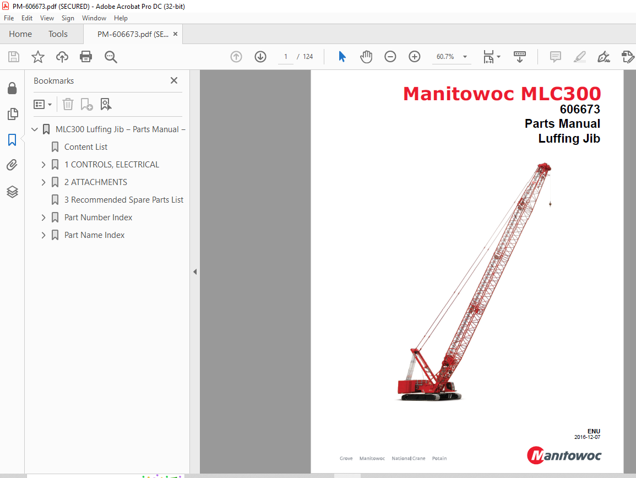
Task: Open the Window menu
Action: [x=94, y=18]
